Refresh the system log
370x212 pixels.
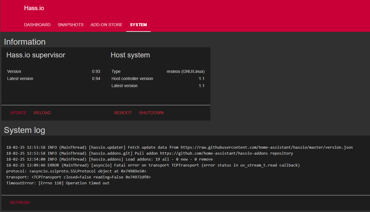pos(20,202)
